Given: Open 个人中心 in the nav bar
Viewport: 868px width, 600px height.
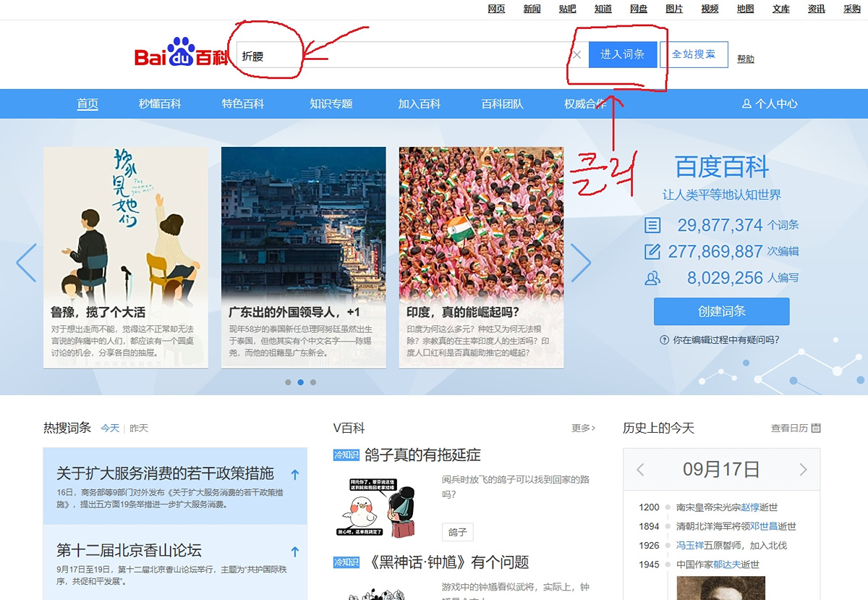Looking at the screenshot, I should point(770,103).
